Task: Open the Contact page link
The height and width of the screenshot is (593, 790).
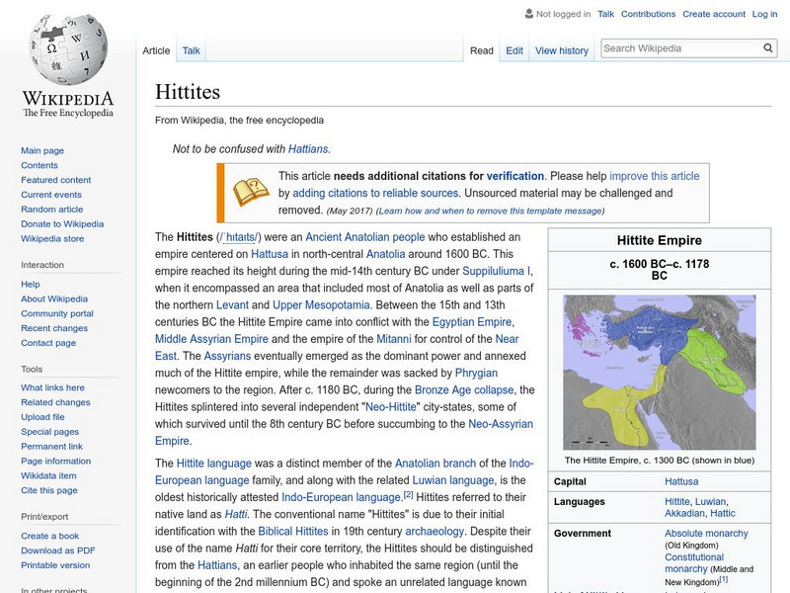Action: pyautogui.click(x=48, y=342)
